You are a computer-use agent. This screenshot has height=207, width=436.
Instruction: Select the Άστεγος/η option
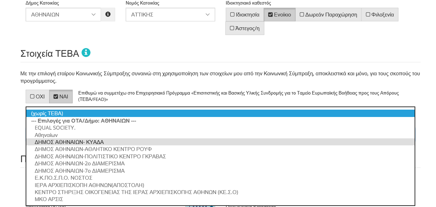[245, 28]
